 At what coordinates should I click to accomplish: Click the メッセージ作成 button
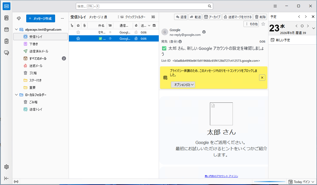tap(41, 18)
